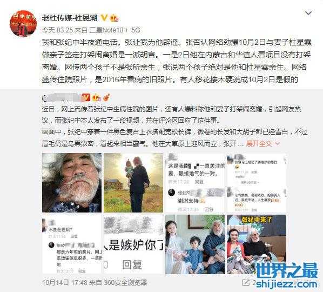
Task: Open the grassland man holding child photo
Action: point(133,183)
